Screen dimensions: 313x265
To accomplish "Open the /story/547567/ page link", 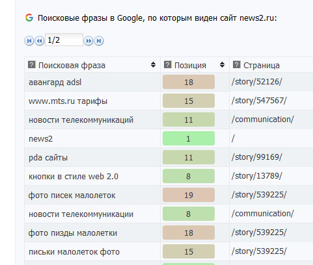I will [259, 101].
